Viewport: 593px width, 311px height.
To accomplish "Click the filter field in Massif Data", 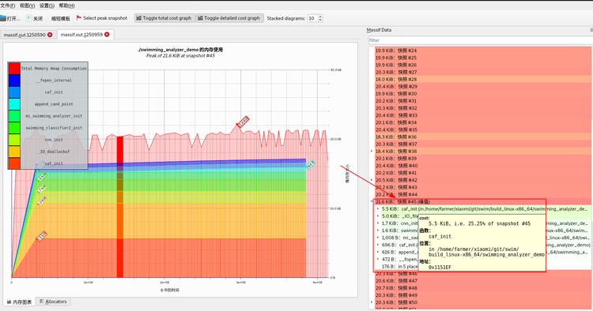I will coord(480,40).
